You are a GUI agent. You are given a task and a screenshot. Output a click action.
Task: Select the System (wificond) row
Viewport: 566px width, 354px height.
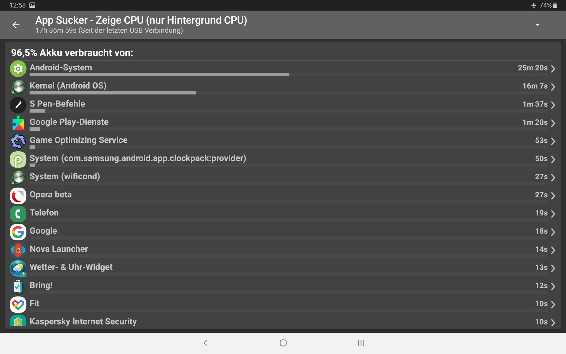point(283,178)
